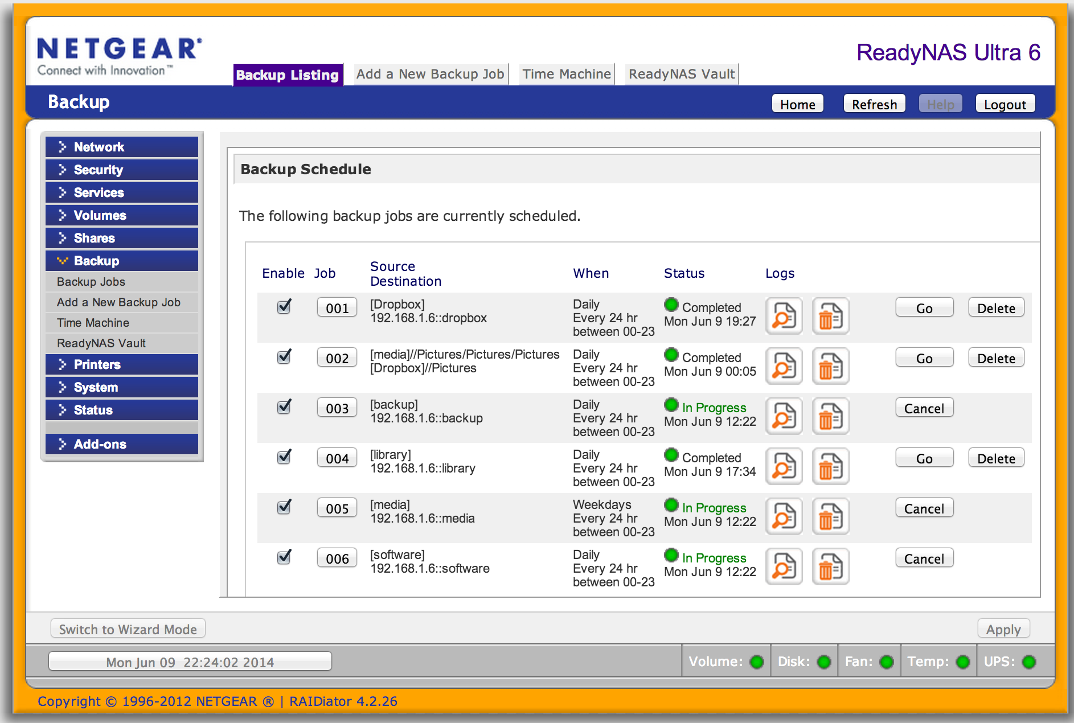1074x723 pixels.
Task: Disable backup job 001 checkbox
Action: [x=284, y=307]
